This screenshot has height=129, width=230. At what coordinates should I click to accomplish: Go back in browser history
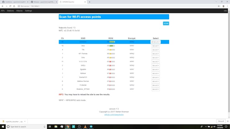[2, 6]
